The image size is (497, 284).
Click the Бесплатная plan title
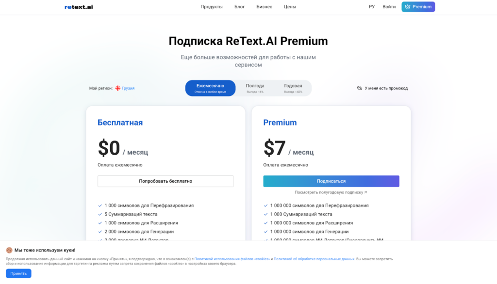[x=120, y=123]
